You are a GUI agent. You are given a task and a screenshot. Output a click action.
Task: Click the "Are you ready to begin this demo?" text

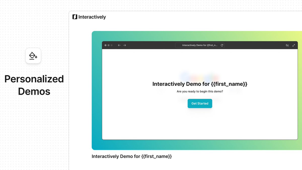[200, 91]
